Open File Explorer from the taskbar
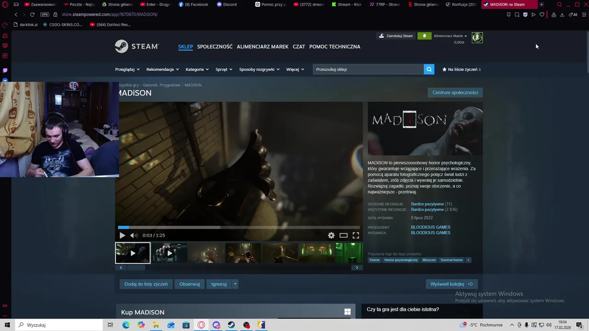 (156, 325)
